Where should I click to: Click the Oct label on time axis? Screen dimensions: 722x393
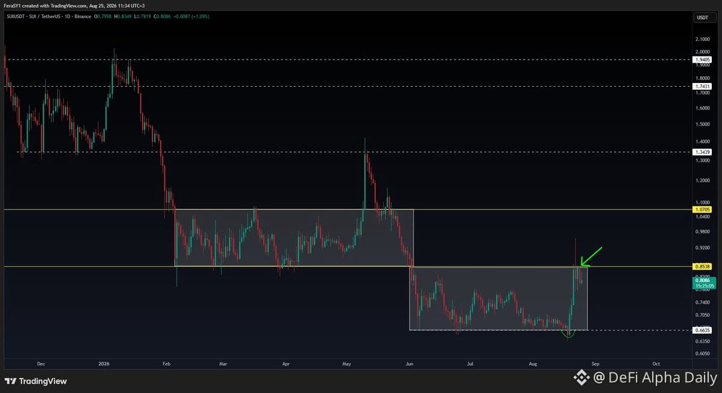[x=656, y=364]
